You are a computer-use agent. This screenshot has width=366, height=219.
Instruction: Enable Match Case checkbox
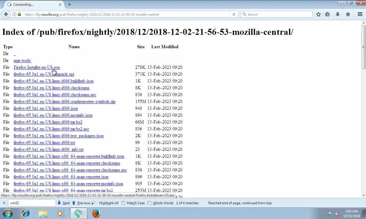coord(124,203)
